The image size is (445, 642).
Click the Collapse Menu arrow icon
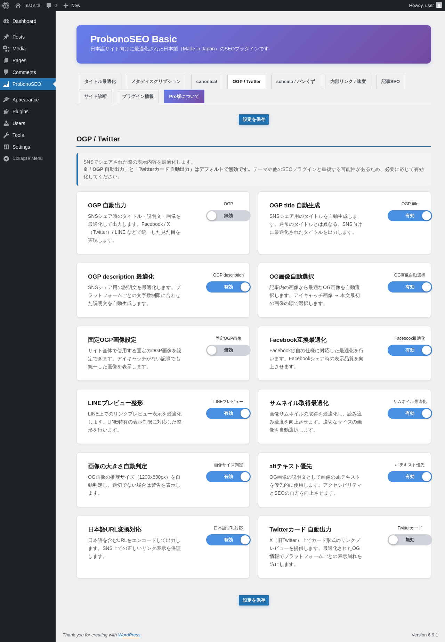[6, 159]
